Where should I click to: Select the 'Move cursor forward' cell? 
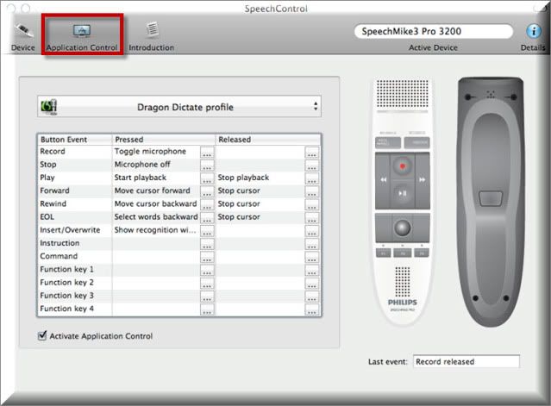[152, 191]
